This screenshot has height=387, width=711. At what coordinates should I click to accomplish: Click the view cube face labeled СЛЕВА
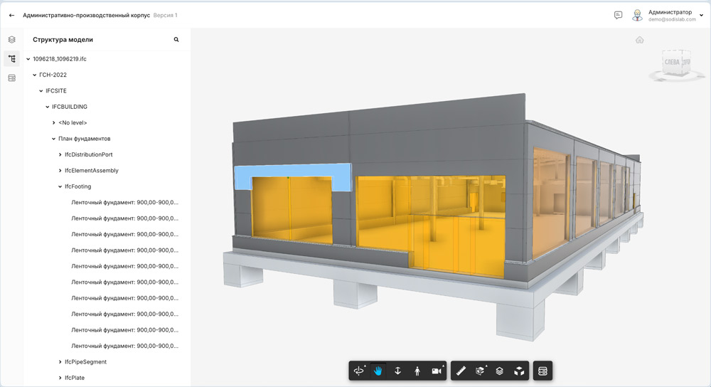672,62
